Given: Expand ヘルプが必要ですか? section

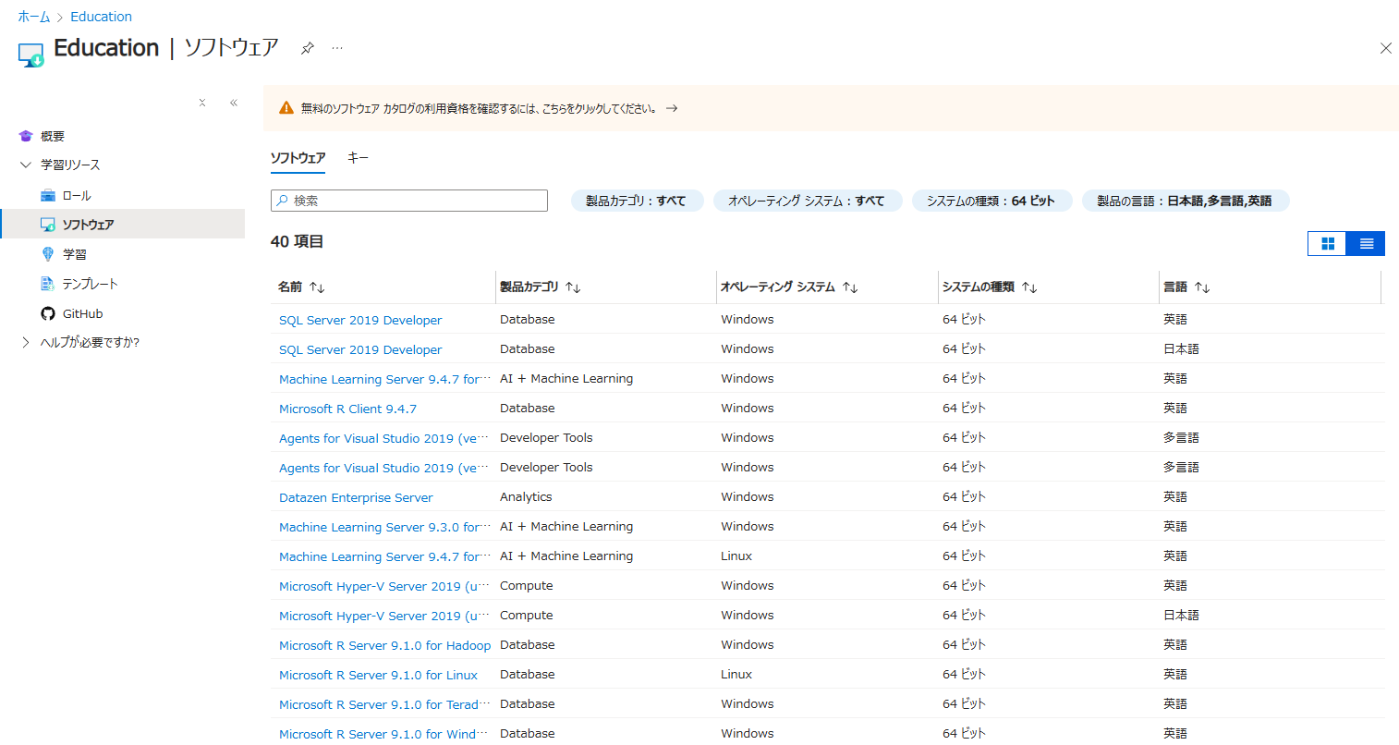Looking at the screenshot, I should (26, 342).
